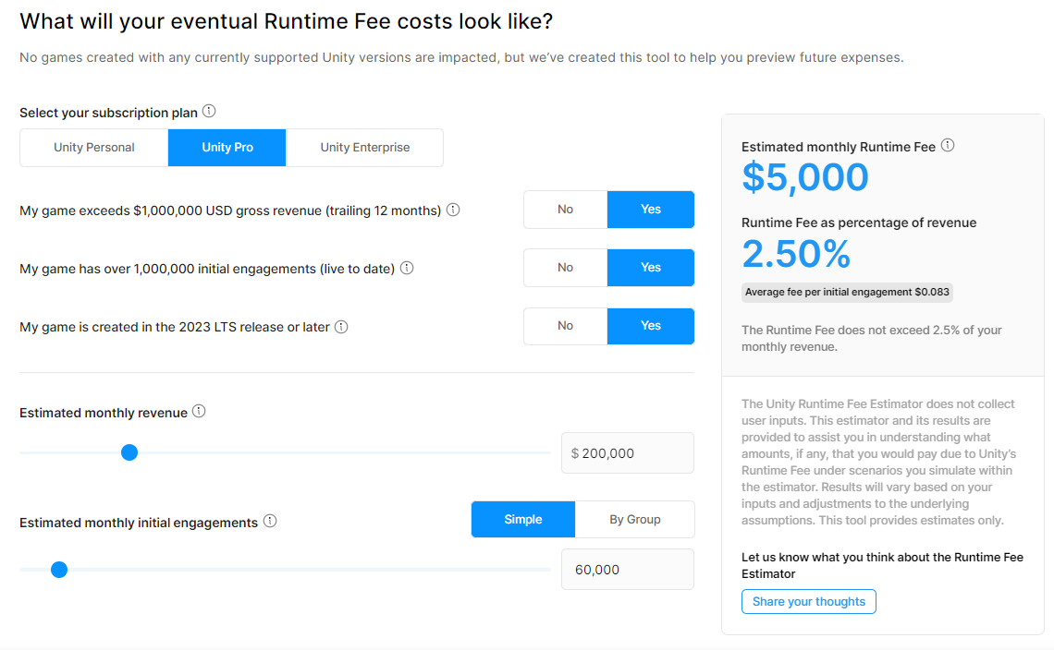Choose No for over 1,000,000 initial engagements
The width and height of the screenshot is (1054, 650).
(565, 267)
